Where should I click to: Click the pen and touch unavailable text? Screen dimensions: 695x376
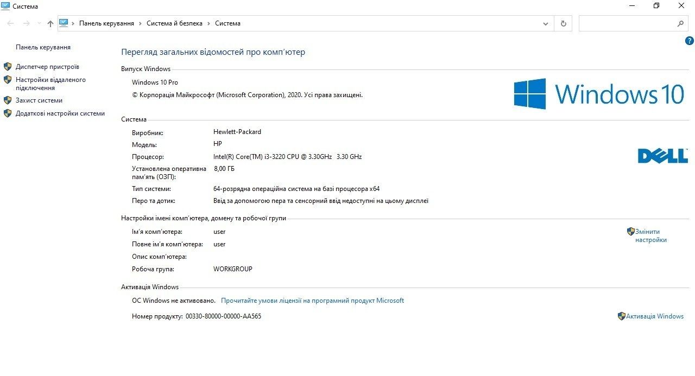click(321, 201)
